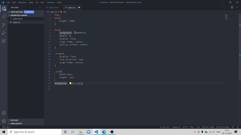Viewport: 241px width, 135px height.
Task: Open File Explorer from taskbar
Action: click(81, 132)
